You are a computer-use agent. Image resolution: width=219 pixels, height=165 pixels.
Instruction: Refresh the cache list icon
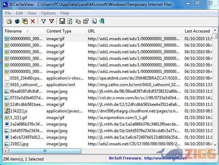coord(70,22)
